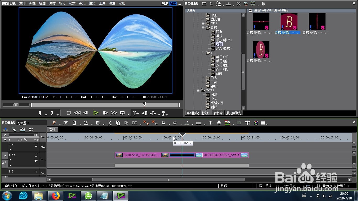Click the delete X icon in effect panel
The width and height of the screenshot is (358, 201).
pos(238,4)
